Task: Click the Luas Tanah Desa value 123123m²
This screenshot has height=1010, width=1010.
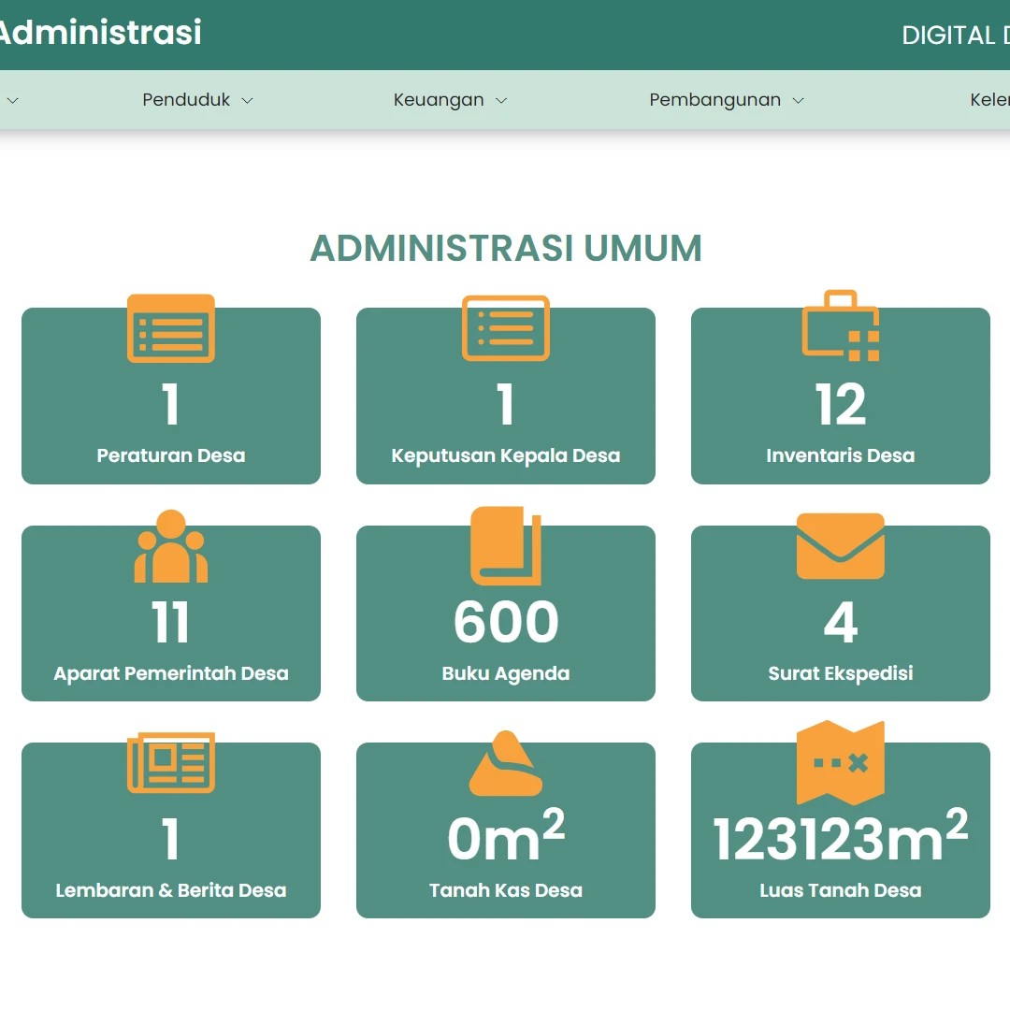Action: (x=841, y=838)
